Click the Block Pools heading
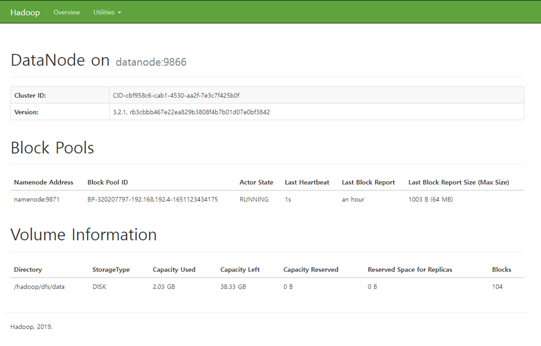The height and width of the screenshot is (346, 541). coord(53,148)
